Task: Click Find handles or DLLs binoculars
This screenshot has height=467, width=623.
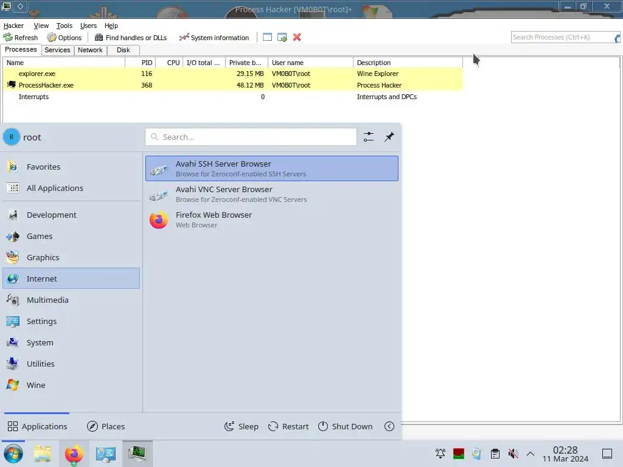Action: point(131,37)
